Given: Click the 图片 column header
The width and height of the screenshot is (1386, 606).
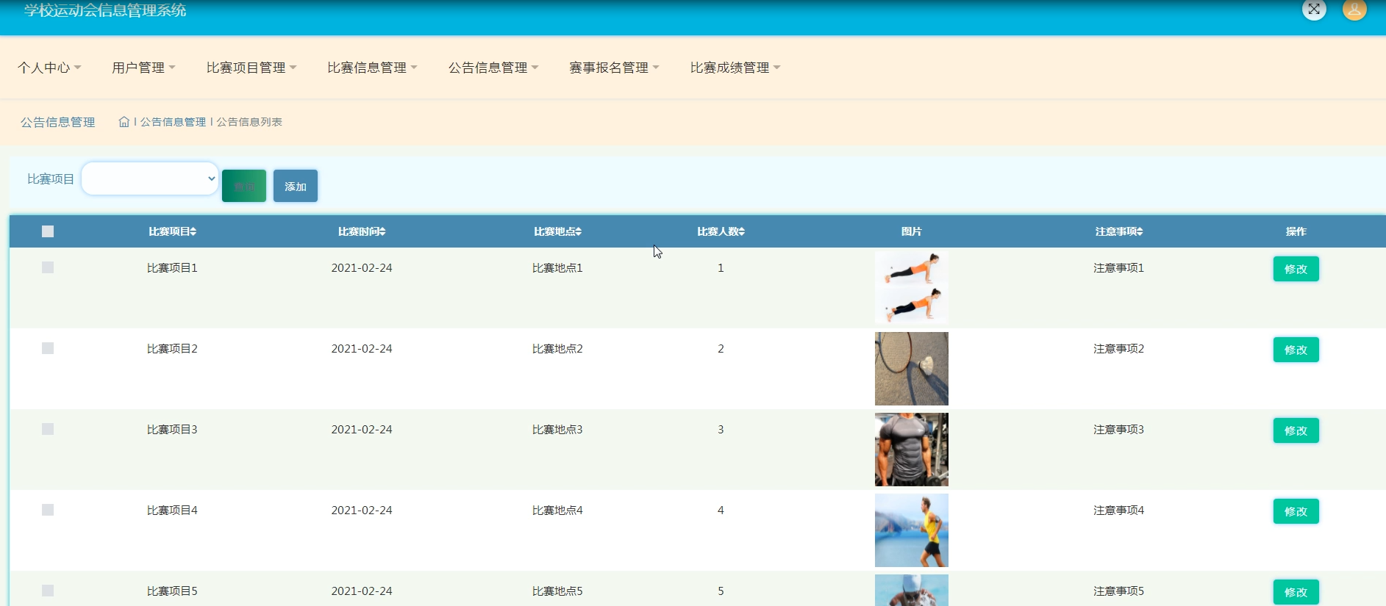Looking at the screenshot, I should [912, 231].
